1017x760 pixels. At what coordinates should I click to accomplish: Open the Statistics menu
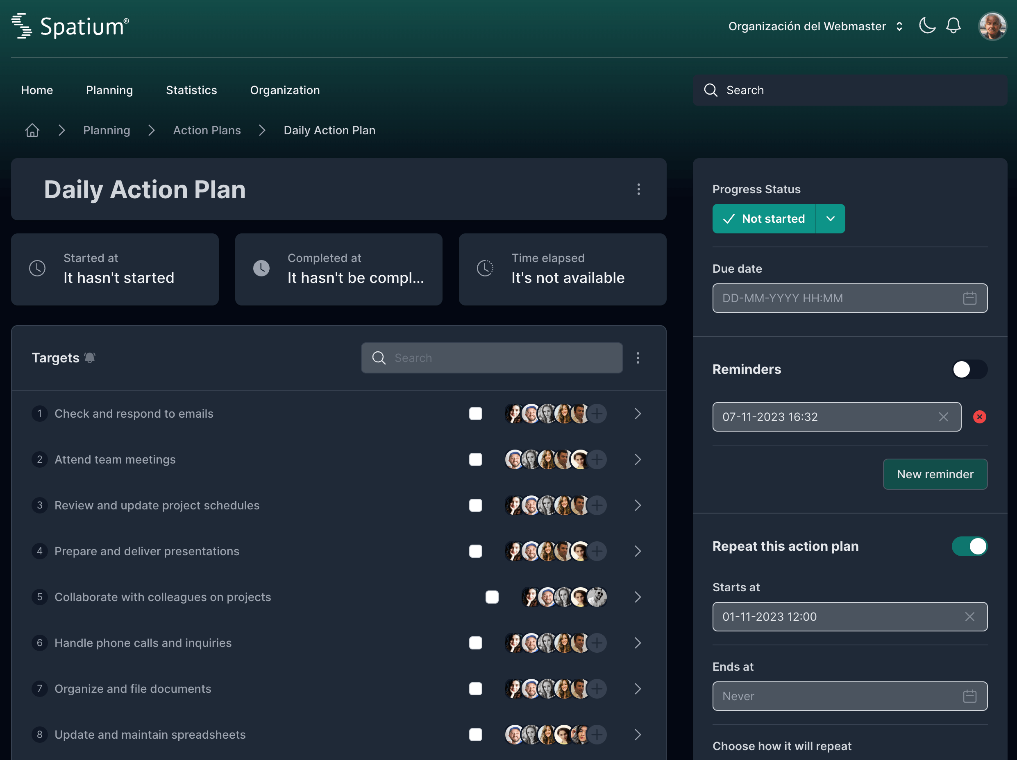pyautogui.click(x=191, y=90)
